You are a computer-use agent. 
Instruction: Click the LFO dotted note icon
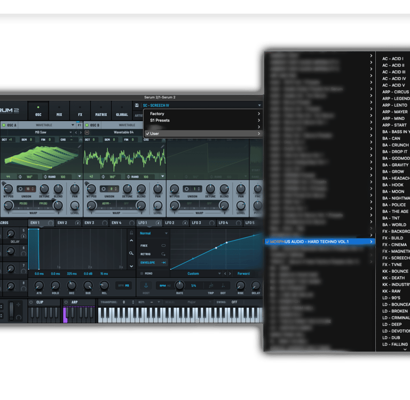[x=223, y=285]
